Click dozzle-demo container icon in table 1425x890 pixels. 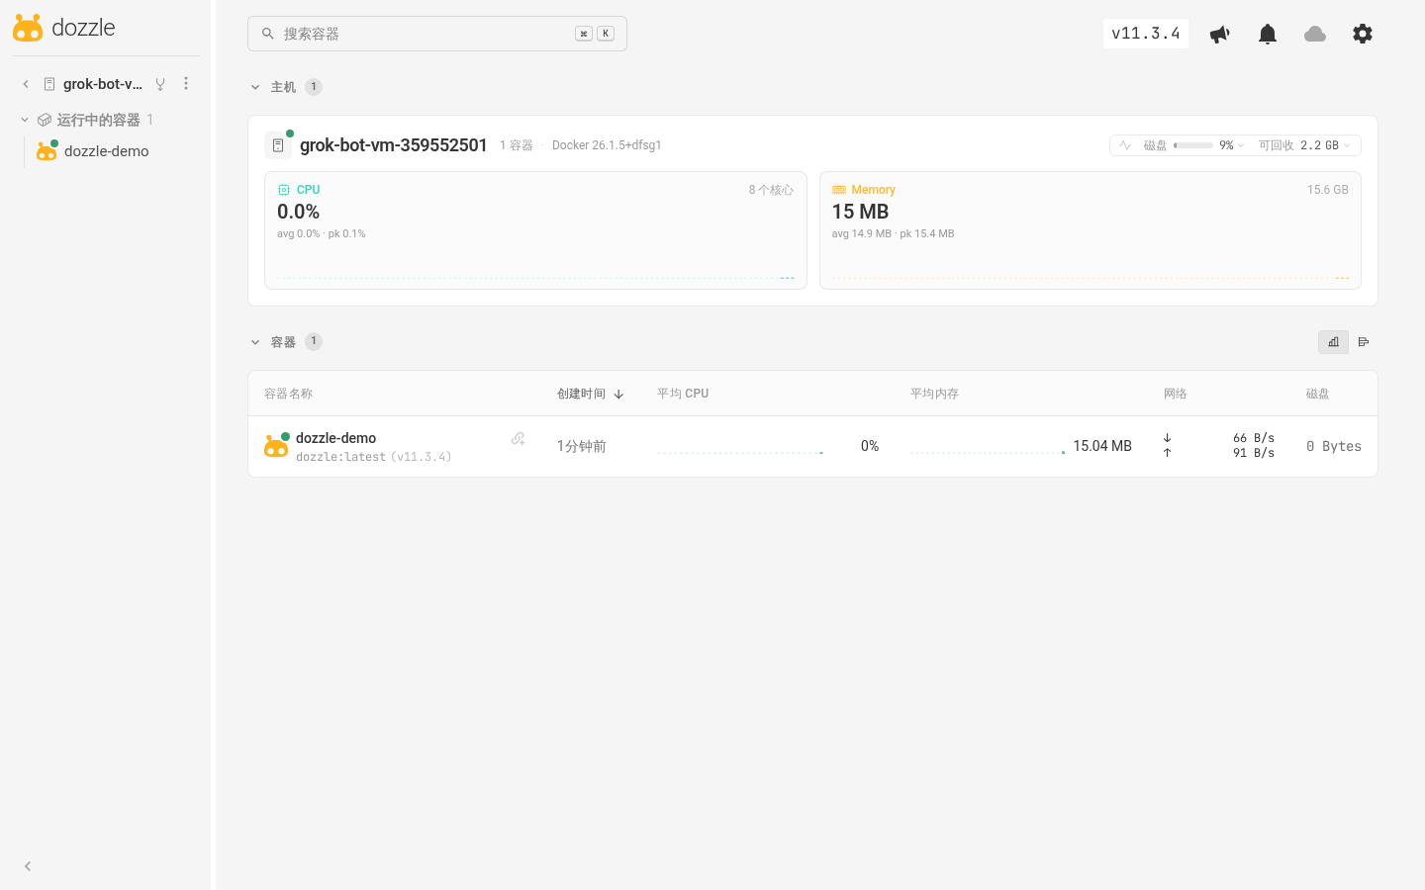(276, 446)
